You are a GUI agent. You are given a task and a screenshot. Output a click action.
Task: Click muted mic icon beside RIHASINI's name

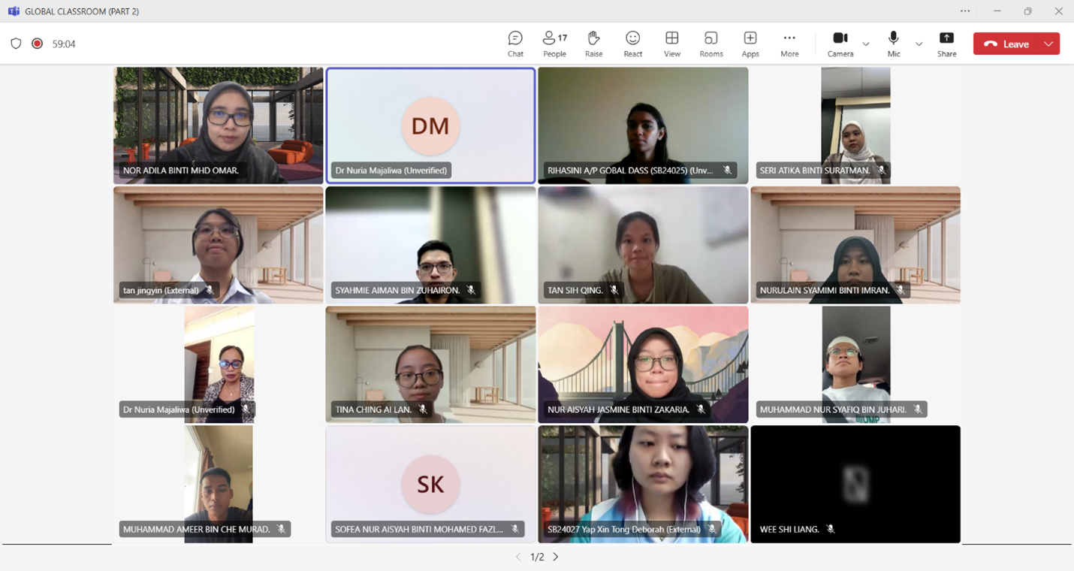[x=727, y=171]
